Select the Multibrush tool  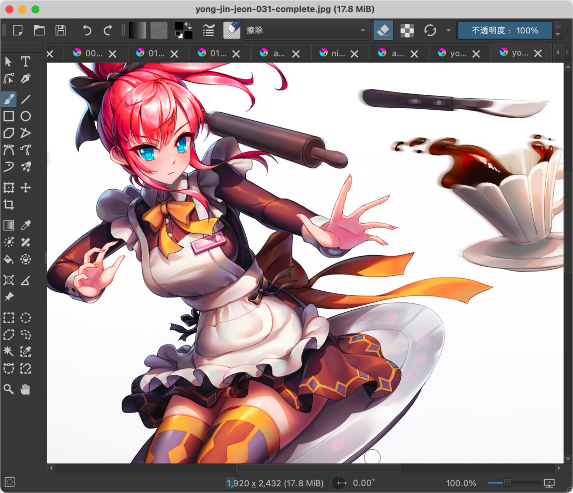pyautogui.click(x=25, y=167)
